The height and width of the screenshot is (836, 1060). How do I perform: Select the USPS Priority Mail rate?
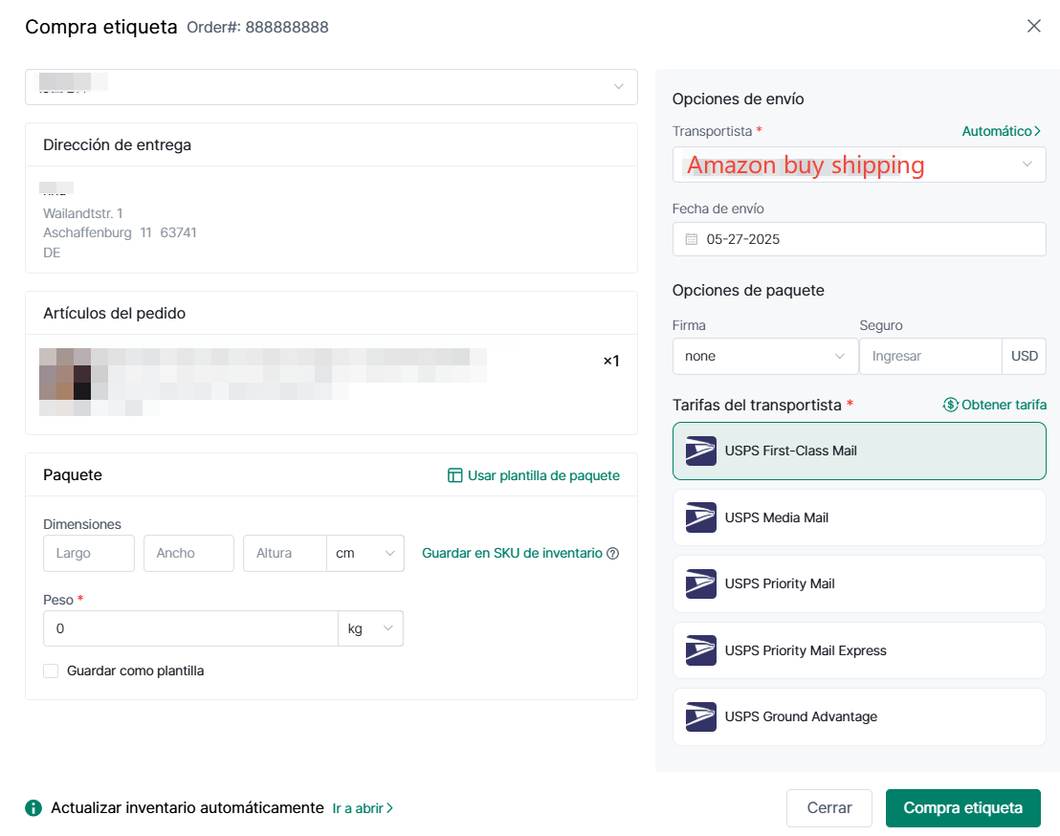coord(859,583)
